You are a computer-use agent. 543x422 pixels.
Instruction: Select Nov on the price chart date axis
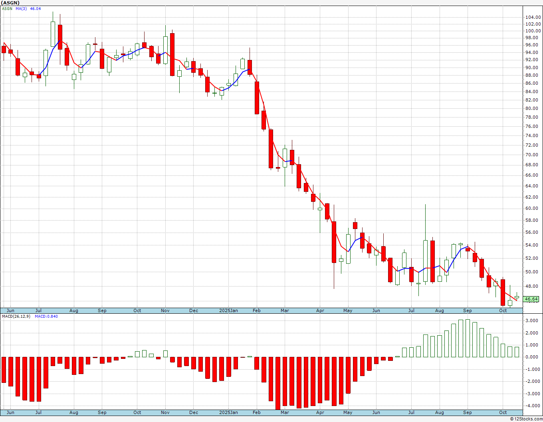pos(165,311)
